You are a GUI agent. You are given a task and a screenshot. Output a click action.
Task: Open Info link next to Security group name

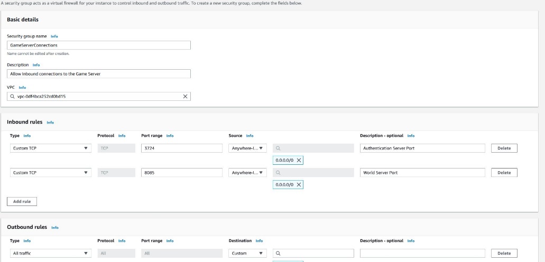[54, 36]
